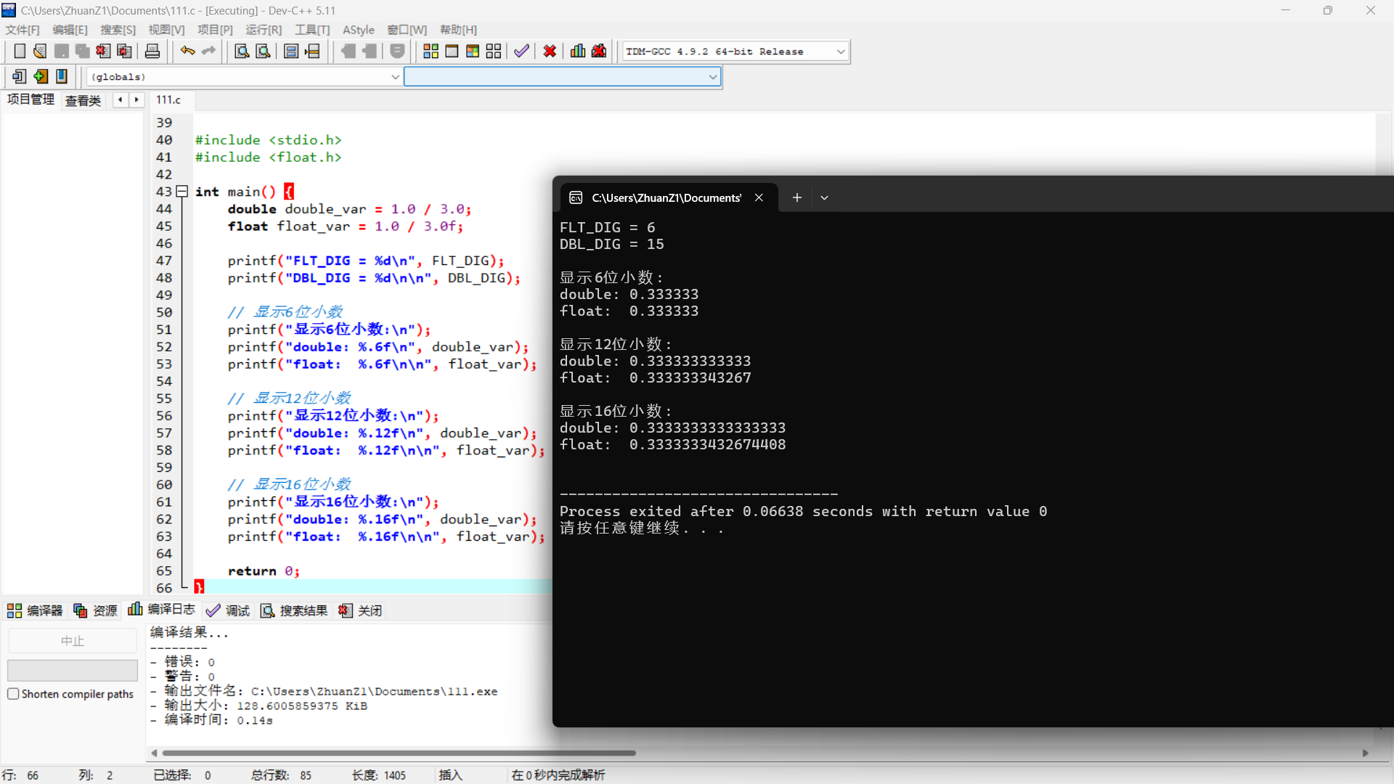The width and height of the screenshot is (1394, 784).
Task: Open the AStyle menu
Action: pos(358,30)
